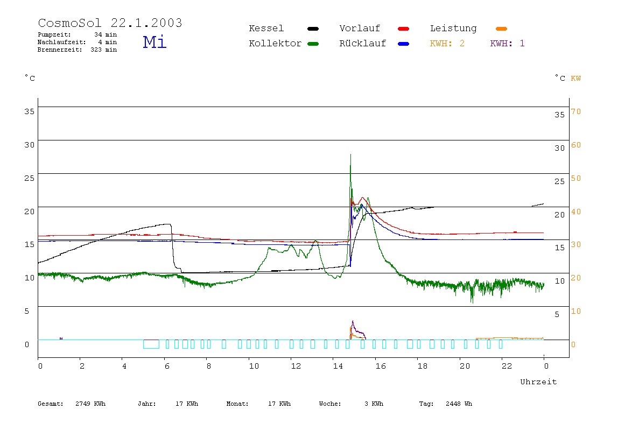The image size is (618, 437).
Task: Click the 'Rücklauf' legend label
Action: (363, 44)
